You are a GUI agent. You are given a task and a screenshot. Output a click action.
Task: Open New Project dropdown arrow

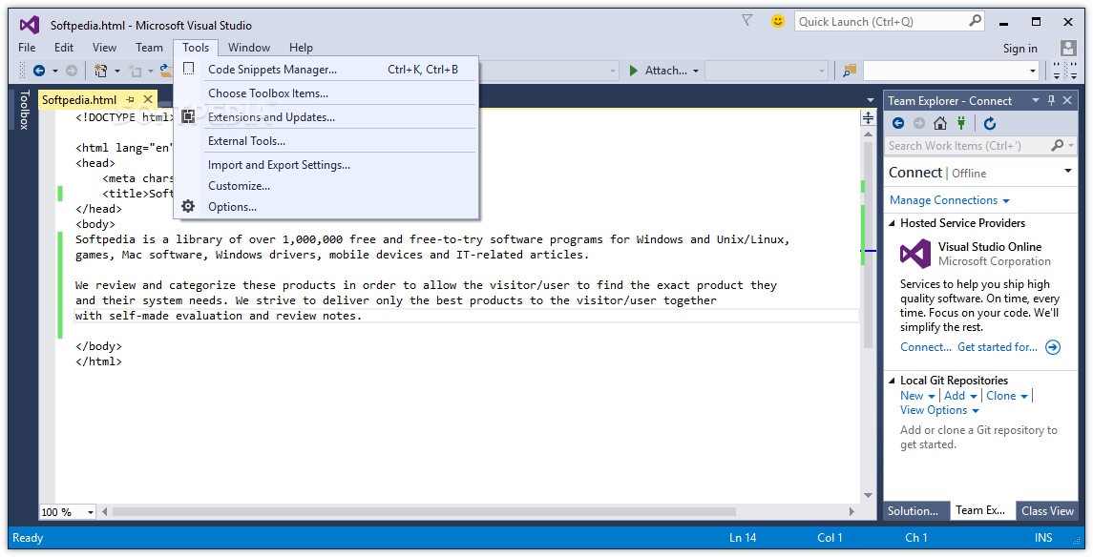click(x=117, y=71)
